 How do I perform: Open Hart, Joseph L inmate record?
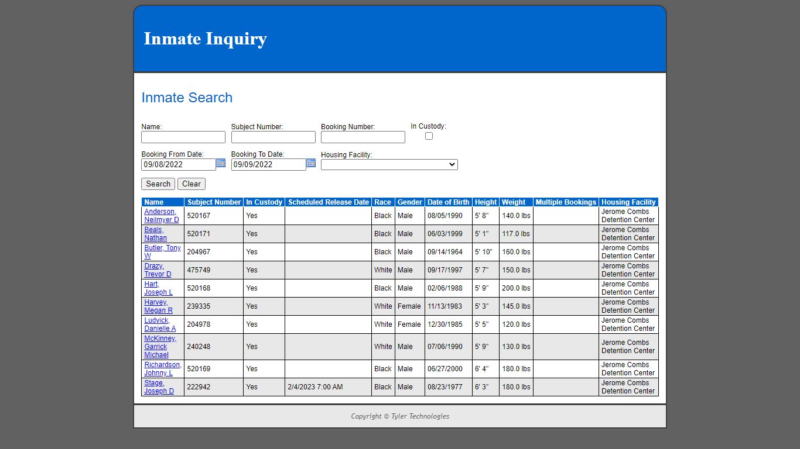pyautogui.click(x=159, y=288)
